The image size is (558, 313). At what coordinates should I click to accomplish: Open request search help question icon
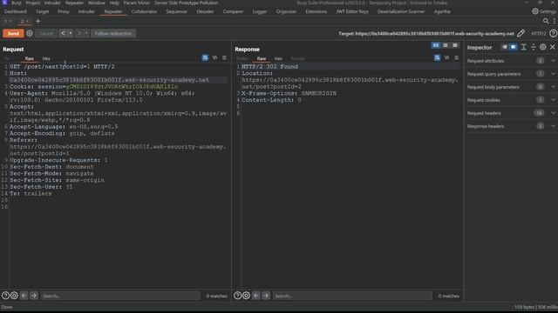click(x=5, y=296)
